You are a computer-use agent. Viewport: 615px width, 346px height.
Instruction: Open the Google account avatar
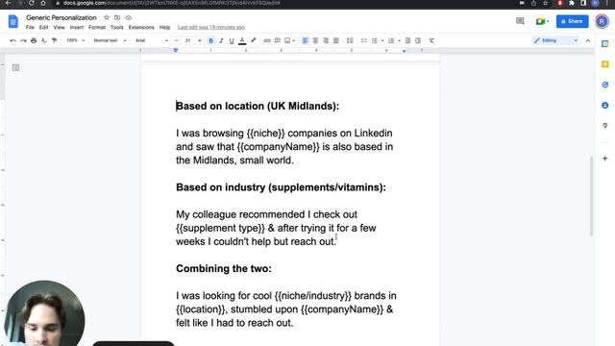click(x=602, y=21)
